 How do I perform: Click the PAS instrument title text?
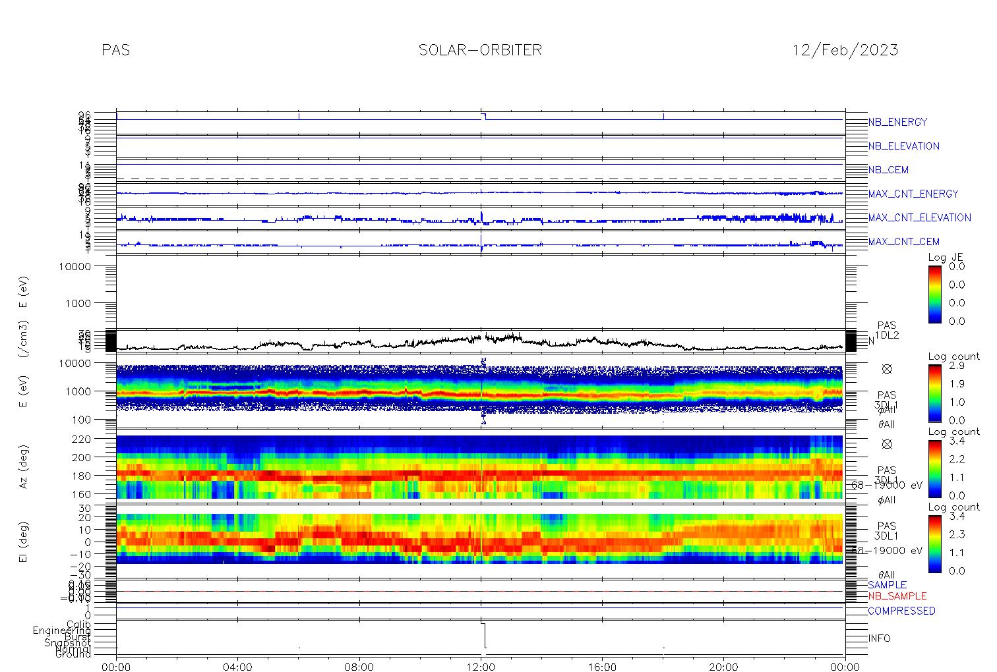pos(115,50)
